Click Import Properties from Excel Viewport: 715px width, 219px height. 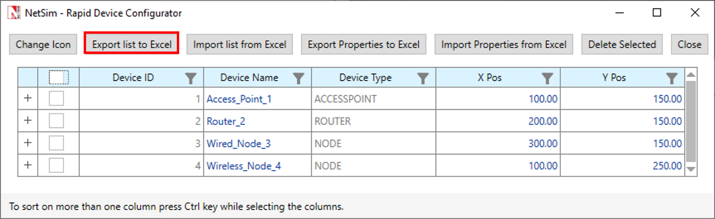(504, 44)
